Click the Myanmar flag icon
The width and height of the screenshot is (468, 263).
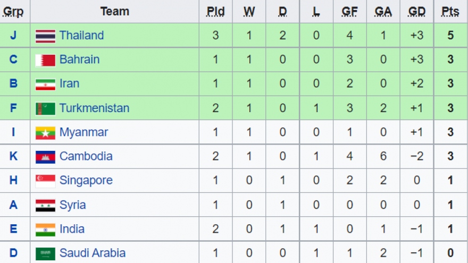coord(45,133)
